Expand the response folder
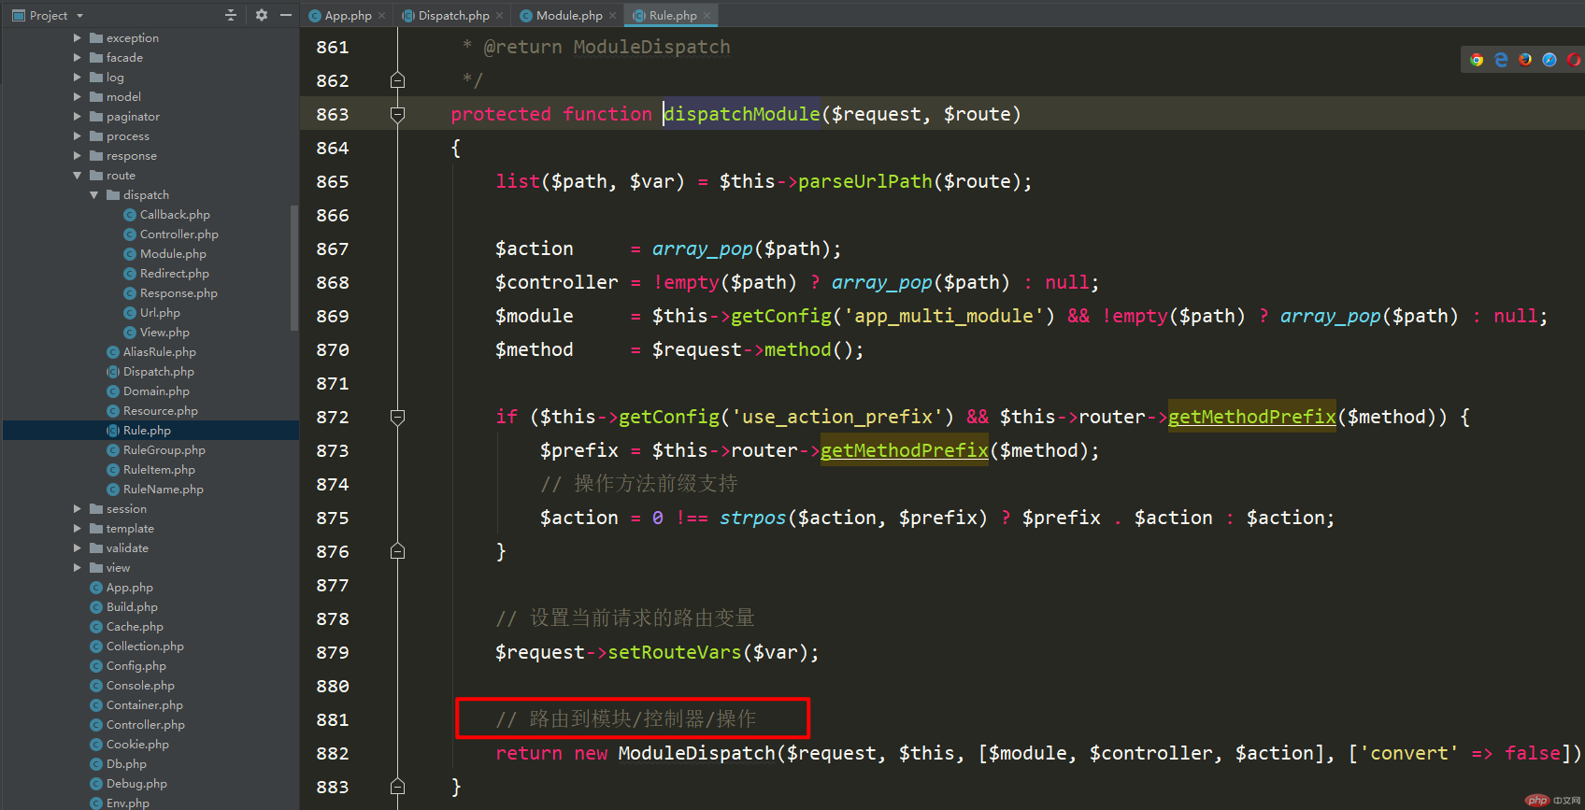The width and height of the screenshot is (1585, 810). pos(78,156)
